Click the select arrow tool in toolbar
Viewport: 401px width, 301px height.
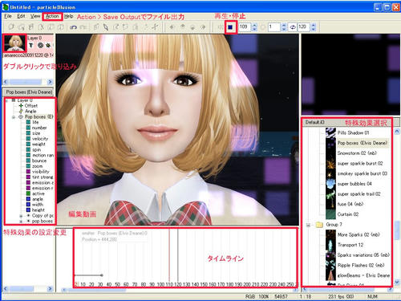[x=106, y=27]
